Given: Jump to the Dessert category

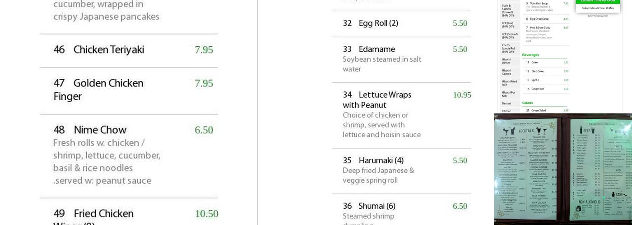Looking at the screenshot, I should (507, 103).
